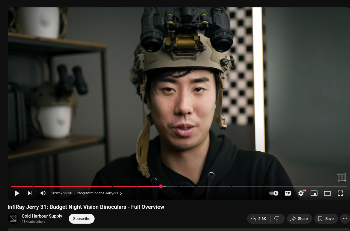The image size is (350, 231).
Task: Click the video title text
Action: (86, 207)
